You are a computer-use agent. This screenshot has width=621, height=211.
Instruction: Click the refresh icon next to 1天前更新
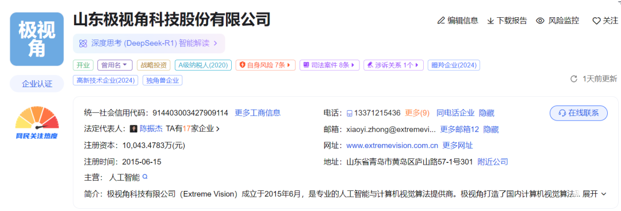(x=573, y=79)
